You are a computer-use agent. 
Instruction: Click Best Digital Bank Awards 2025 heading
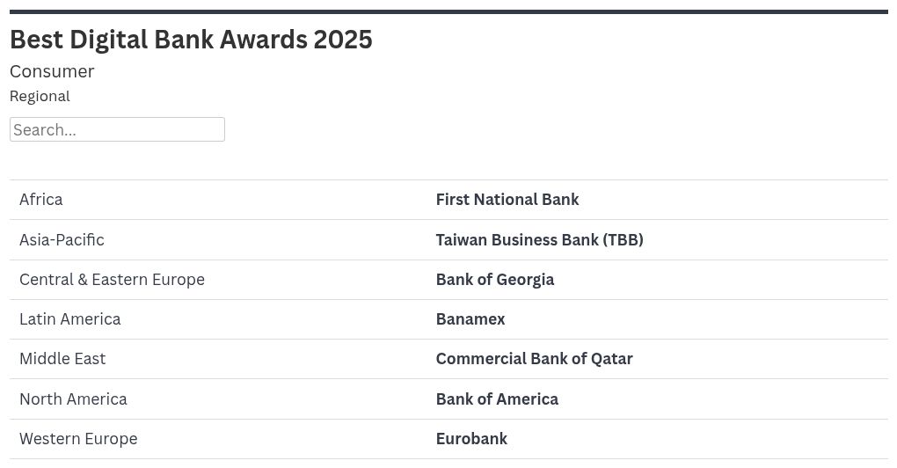191,40
